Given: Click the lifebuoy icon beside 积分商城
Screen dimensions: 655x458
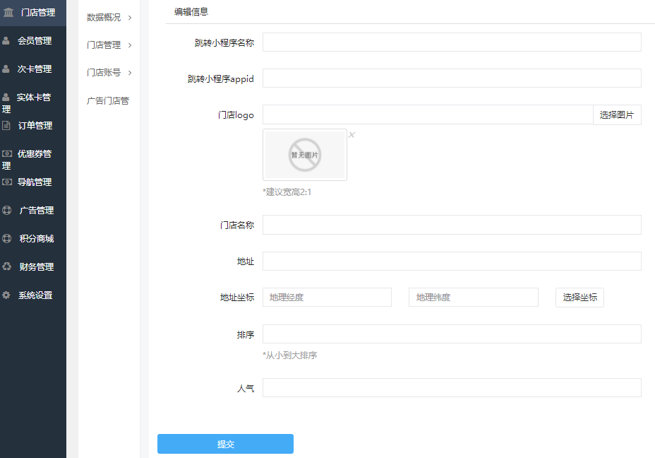Looking at the screenshot, I should click(6, 238).
